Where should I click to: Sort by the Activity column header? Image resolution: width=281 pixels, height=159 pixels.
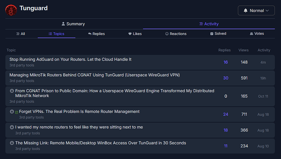click(264, 50)
